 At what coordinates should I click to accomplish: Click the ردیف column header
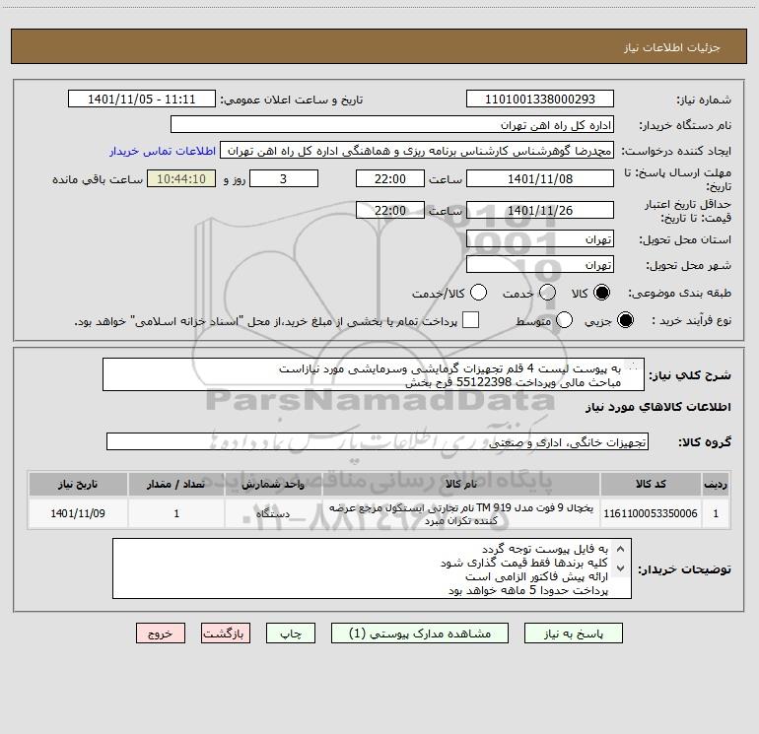click(x=716, y=484)
